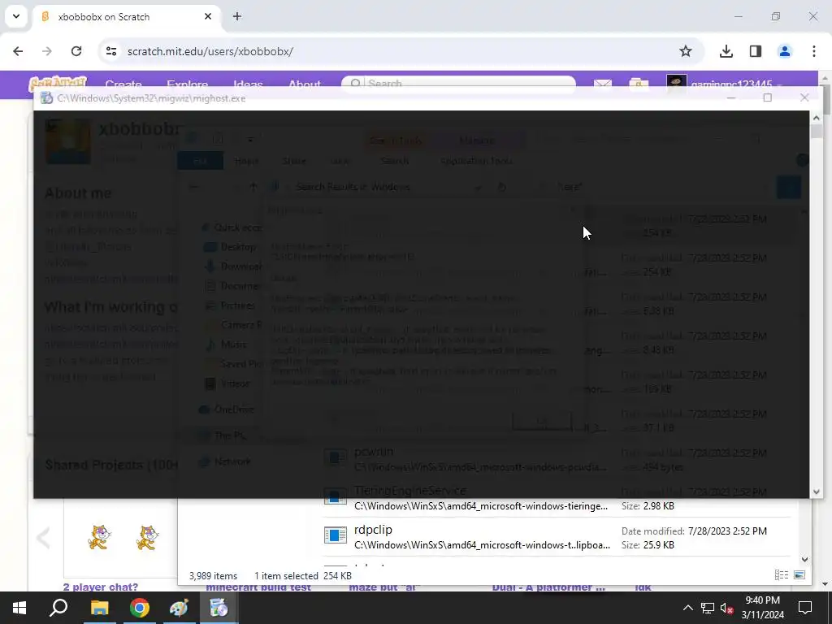Screen dimensions: 832x624
Task: Close the xbobbobx on Scratch tab
Action: (x=208, y=16)
